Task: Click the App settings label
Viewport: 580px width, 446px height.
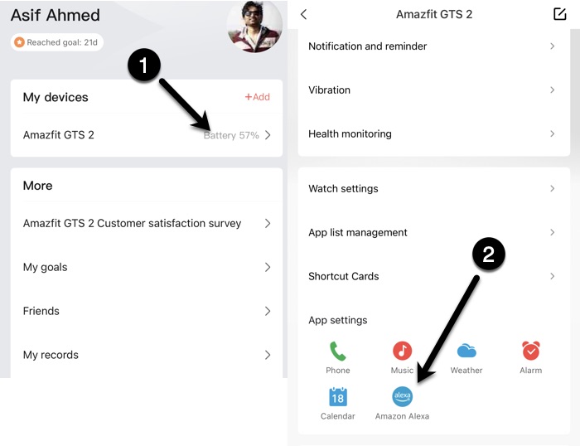Action: [338, 320]
